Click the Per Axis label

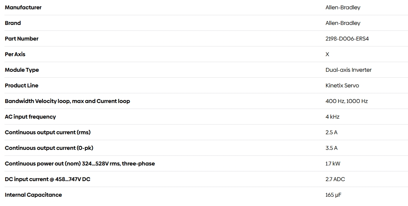tap(15, 54)
